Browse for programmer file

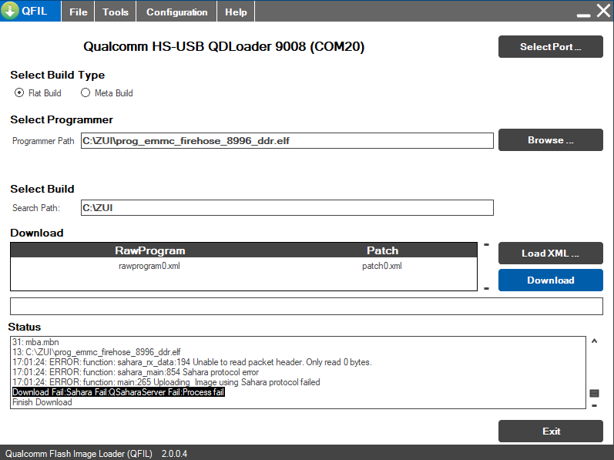click(x=551, y=139)
